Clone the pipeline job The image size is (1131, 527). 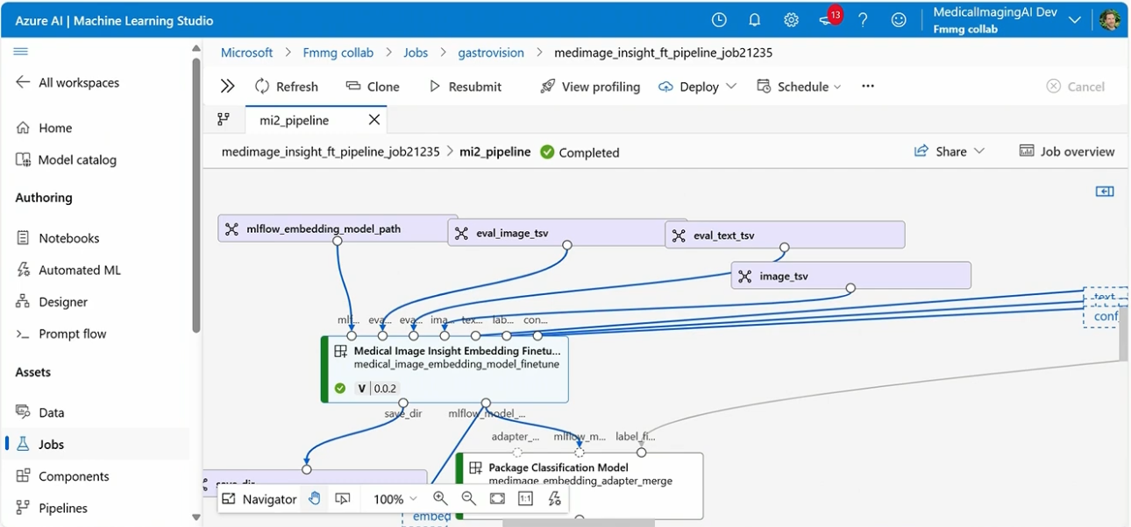pos(373,87)
